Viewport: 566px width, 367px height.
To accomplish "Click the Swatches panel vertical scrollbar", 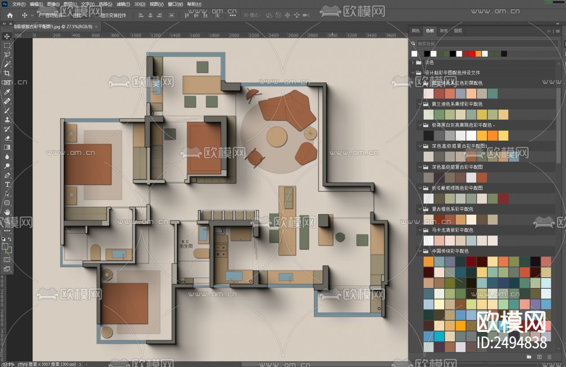I will click(x=559, y=126).
